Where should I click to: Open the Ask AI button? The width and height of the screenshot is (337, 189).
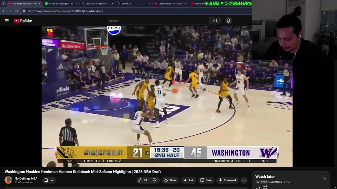(x=188, y=180)
